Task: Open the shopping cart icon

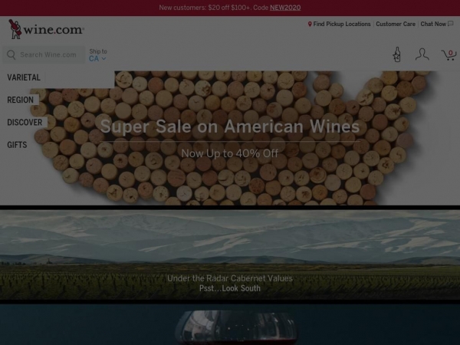Action: point(449,55)
